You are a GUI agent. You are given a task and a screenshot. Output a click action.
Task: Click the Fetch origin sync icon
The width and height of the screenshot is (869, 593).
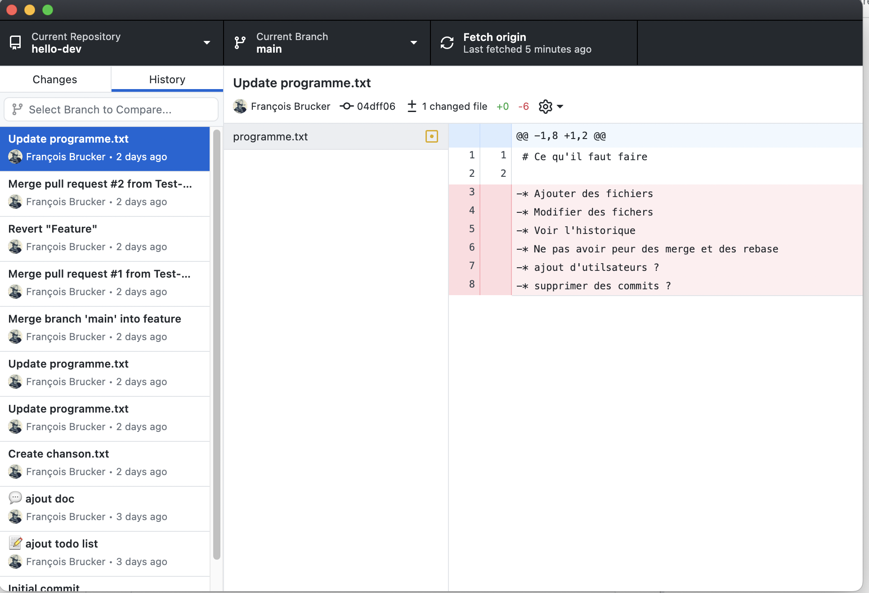pos(447,43)
